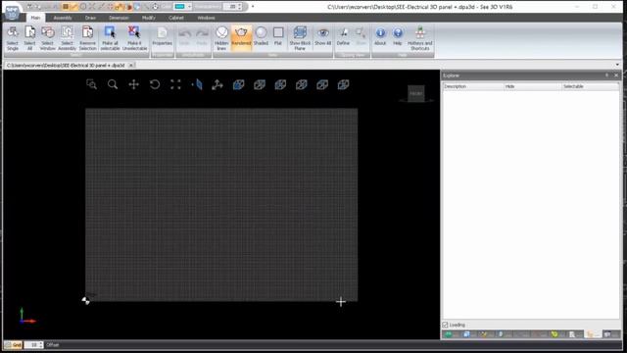Click the green icon tab below Explorer
Screen dimensions: 627x353
pyautogui.click(x=449, y=334)
